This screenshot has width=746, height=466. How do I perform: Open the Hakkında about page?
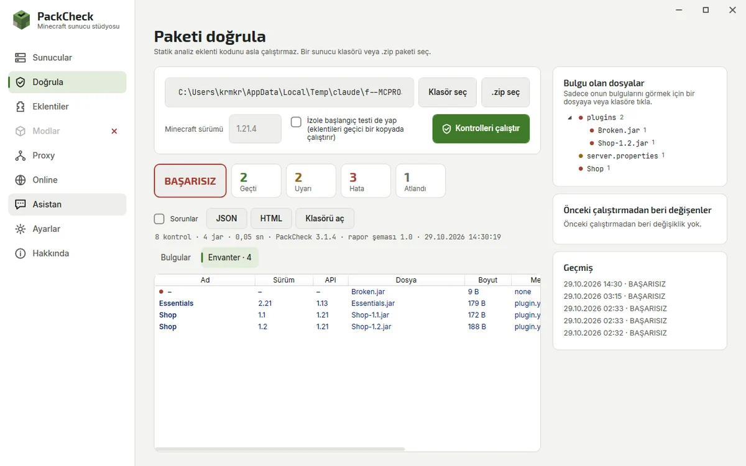[67, 254]
